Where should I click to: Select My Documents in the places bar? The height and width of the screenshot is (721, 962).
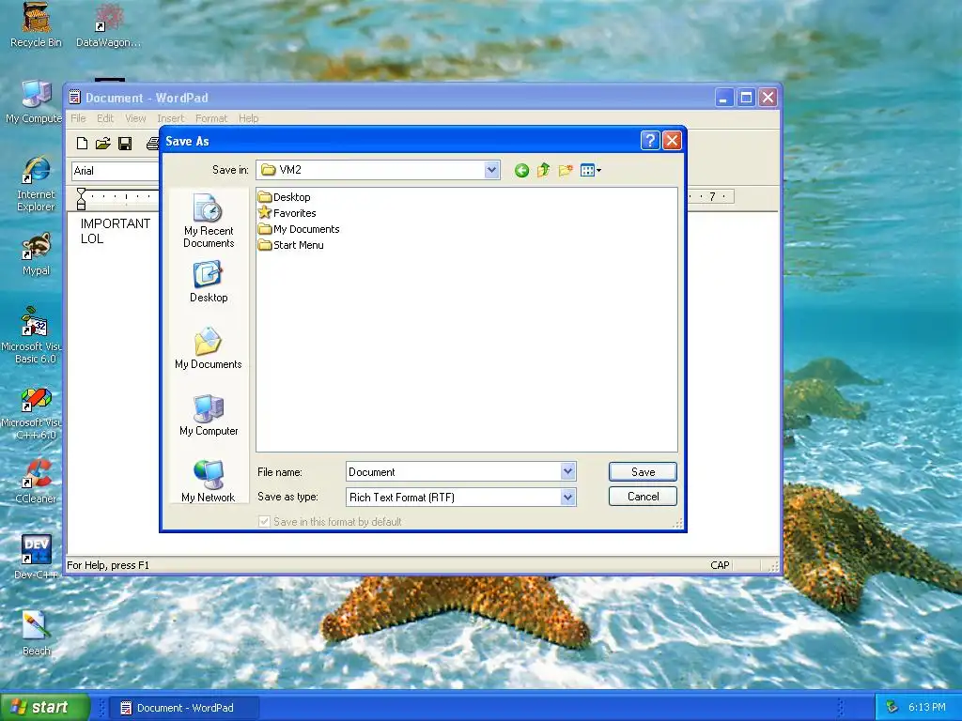point(209,348)
